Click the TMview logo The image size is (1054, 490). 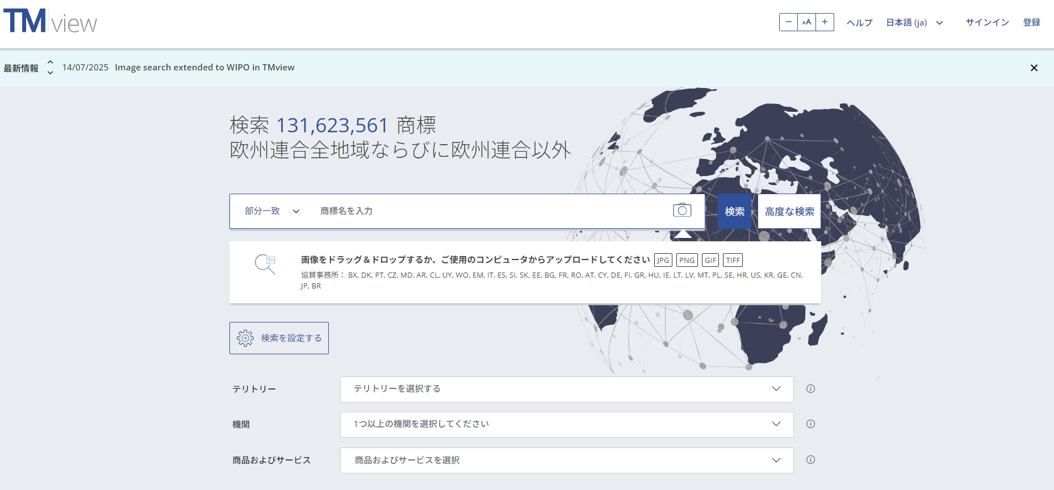click(51, 22)
